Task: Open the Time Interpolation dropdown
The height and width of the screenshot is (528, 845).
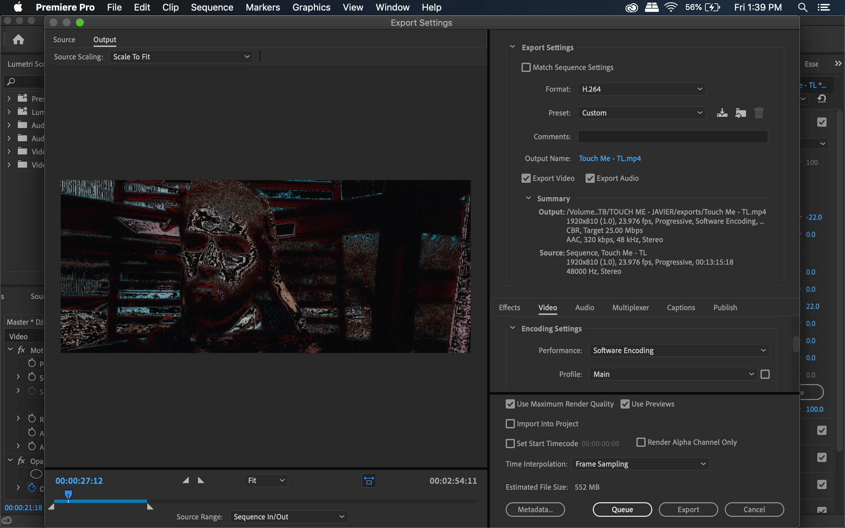Action: pyautogui.click(x=640, y=464)
